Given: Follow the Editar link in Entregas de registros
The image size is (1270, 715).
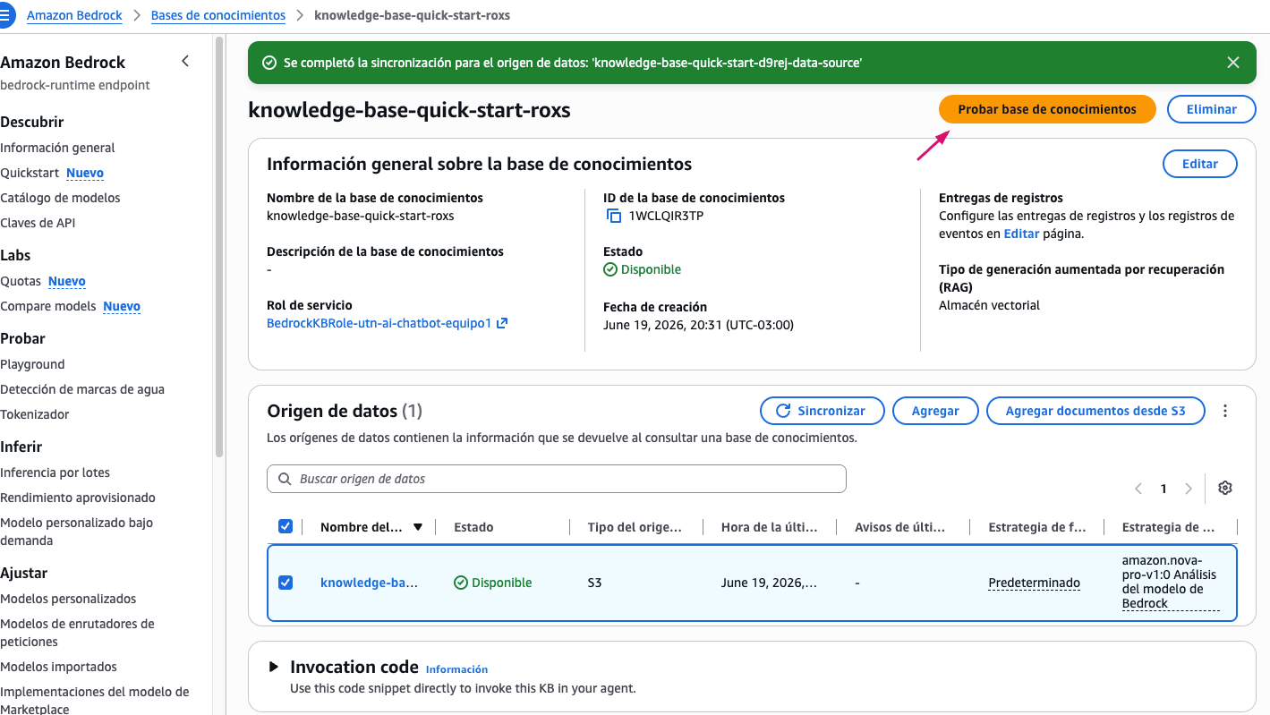Looking at the screenshot, I should point(1021,234).
